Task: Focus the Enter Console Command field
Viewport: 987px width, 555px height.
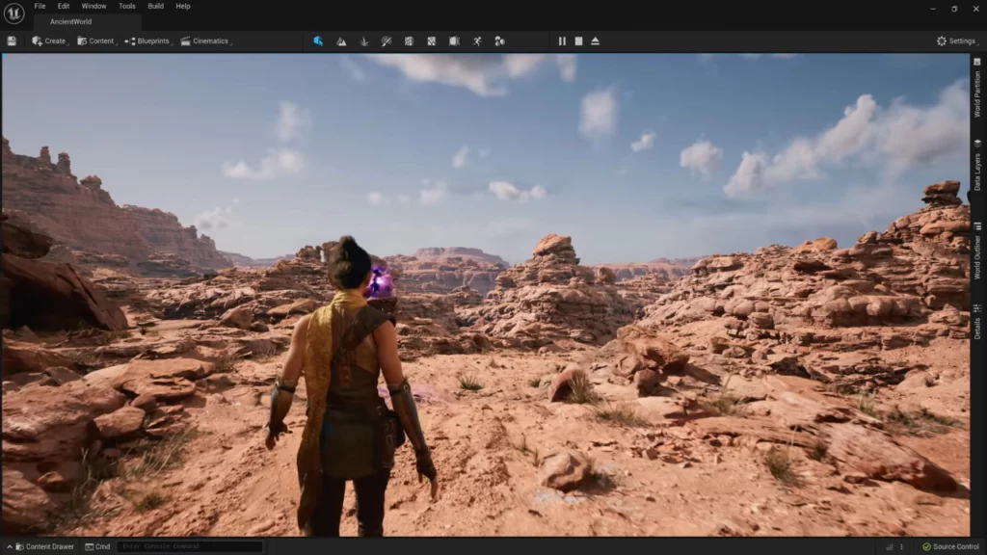Action: coord(190,546)
